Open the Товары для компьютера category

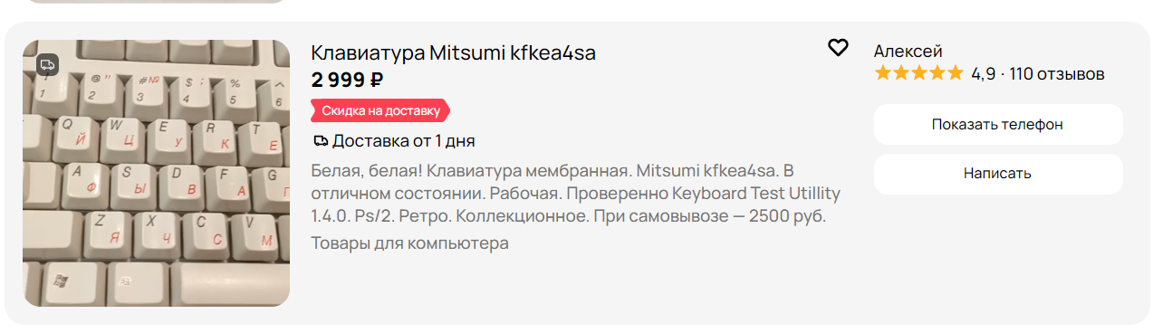pos(409,243)
